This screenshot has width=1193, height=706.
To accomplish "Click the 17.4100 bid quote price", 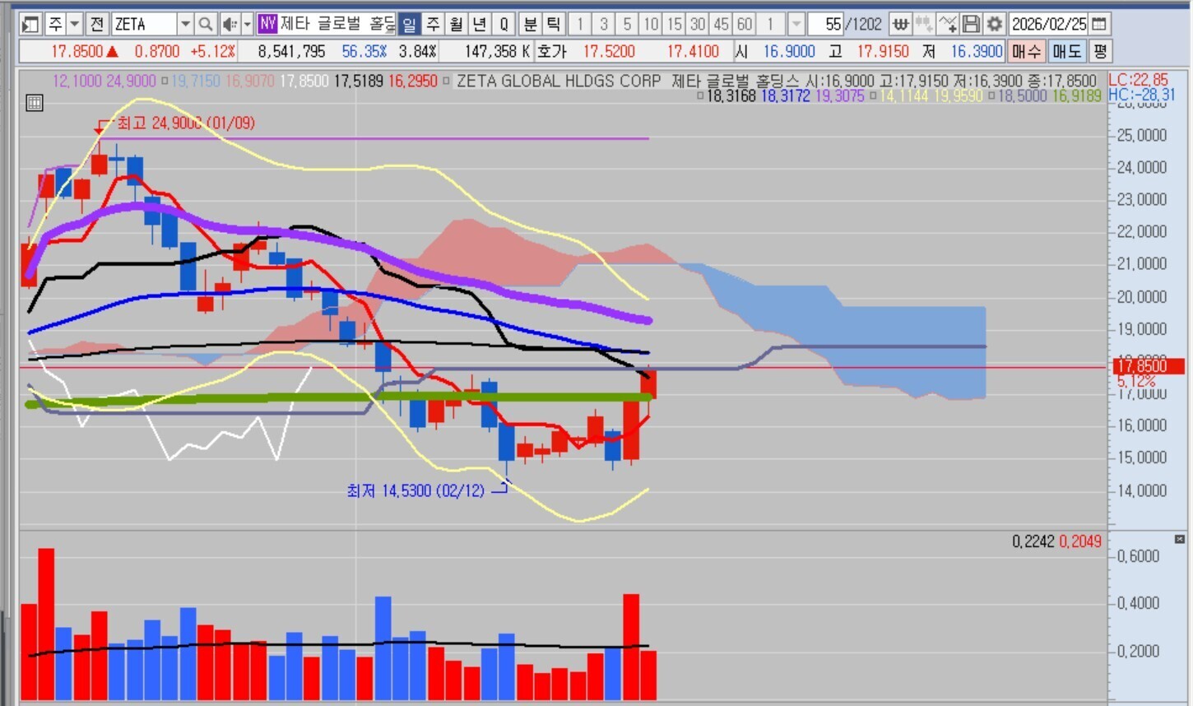I will pyautogui.click(x=693, y=51).
